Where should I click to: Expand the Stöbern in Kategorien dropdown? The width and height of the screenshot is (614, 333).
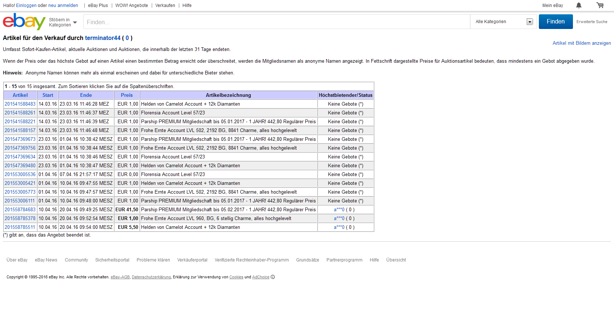coord(63,22)
